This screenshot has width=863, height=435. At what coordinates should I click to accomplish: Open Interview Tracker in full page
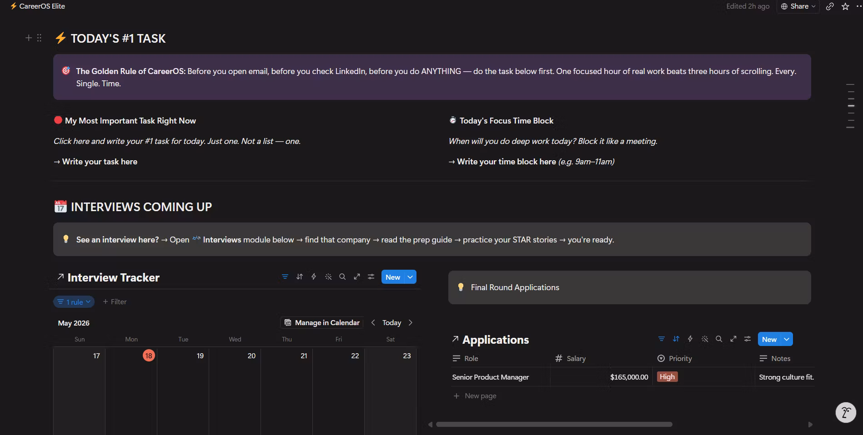(357, 277)
